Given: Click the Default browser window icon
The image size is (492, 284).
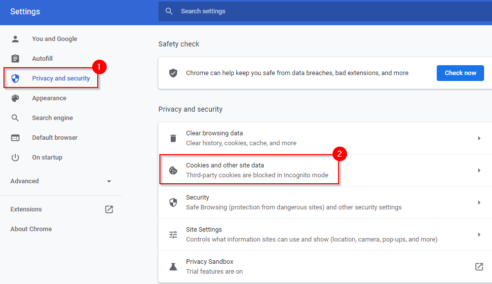Looking at the screenshot, I should point(15,138).
